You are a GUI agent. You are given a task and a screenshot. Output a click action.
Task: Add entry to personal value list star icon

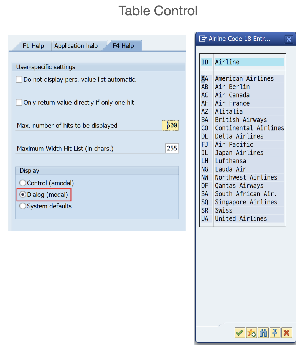pyautogui.click(x=252, y=332)
